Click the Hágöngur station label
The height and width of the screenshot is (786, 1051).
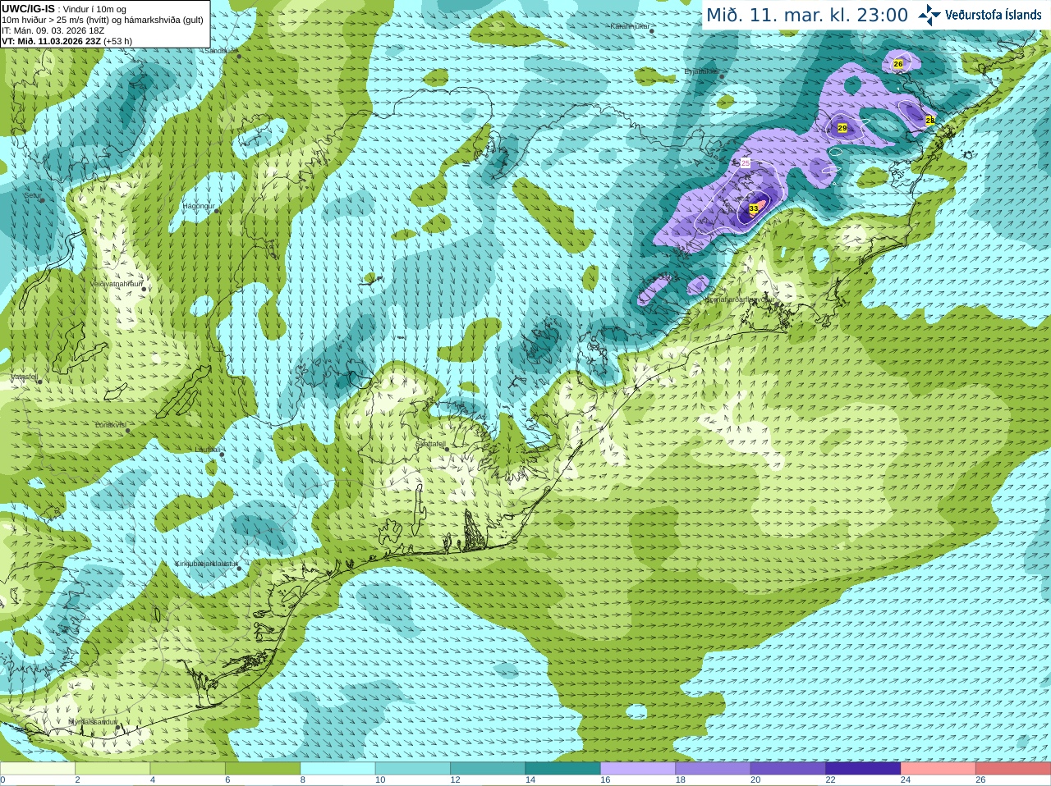198,206
